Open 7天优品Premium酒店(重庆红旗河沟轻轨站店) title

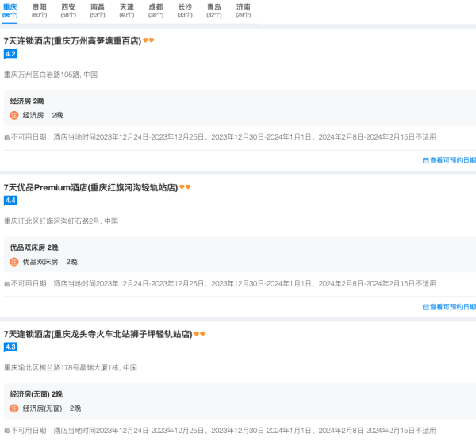click(x=90, y=187)
